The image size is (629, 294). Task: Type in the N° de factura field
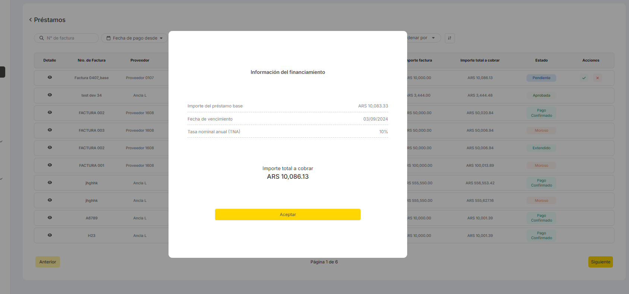coord(70,38)
